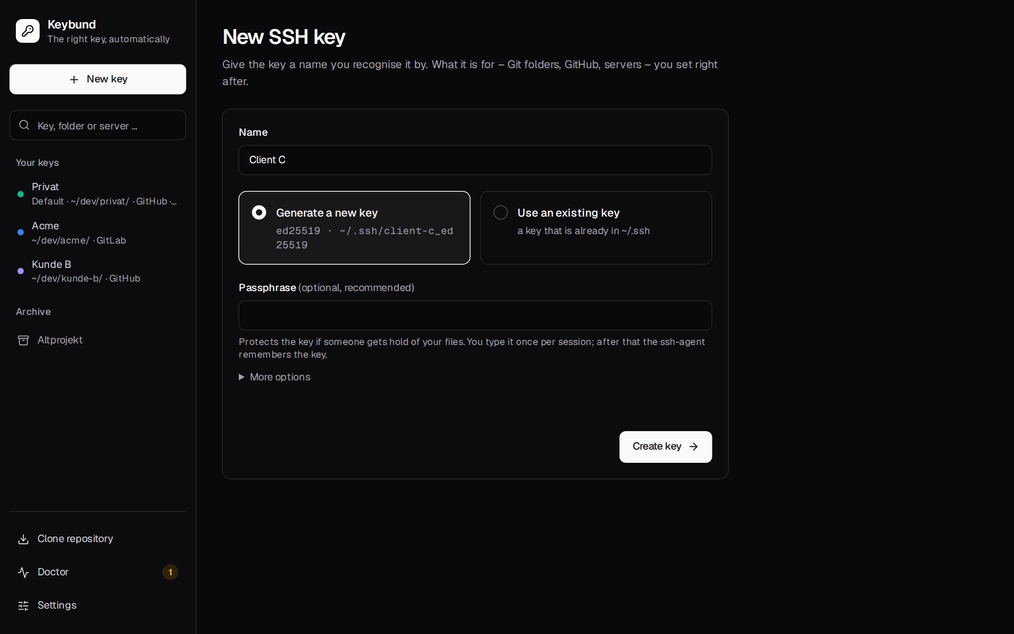Viewport: 1014px width, 634px height.
Task: Click the "~/dev/acme/ · GitLab" subtitle
Action: click(79, 240)
